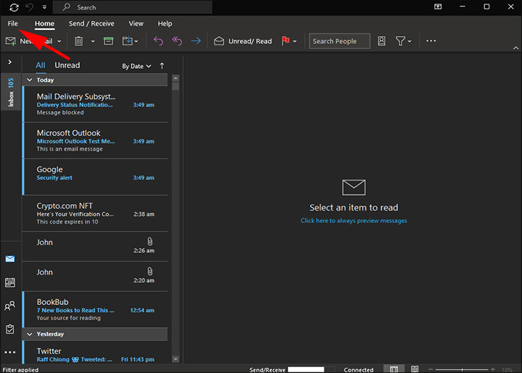Reverse sort order with the up arrow
The width and height of the screenshot is (522, 373).
[162, 66]
